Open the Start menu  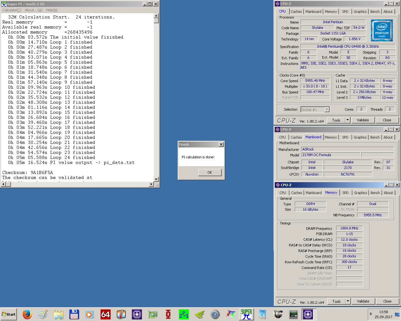pos(9,314)
